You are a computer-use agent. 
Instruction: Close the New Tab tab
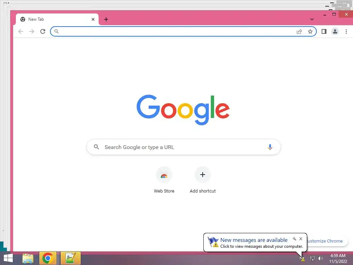point(93,19)
